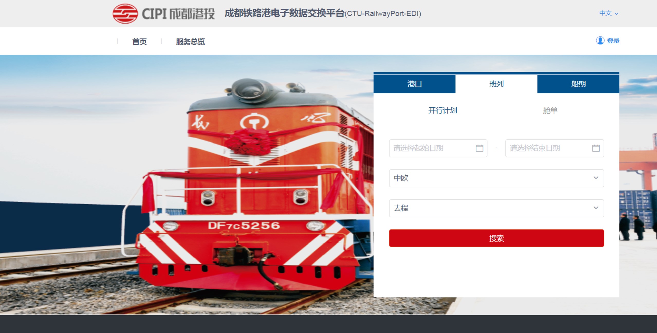Click the red 搜索 button
This screenshot has height=333, width=657.
[x=496, y=238]
